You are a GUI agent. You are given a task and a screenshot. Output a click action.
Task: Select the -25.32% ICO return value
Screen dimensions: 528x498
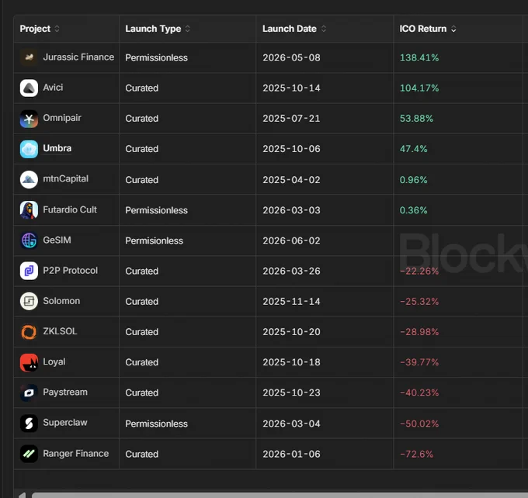click(x=419, y=302)
